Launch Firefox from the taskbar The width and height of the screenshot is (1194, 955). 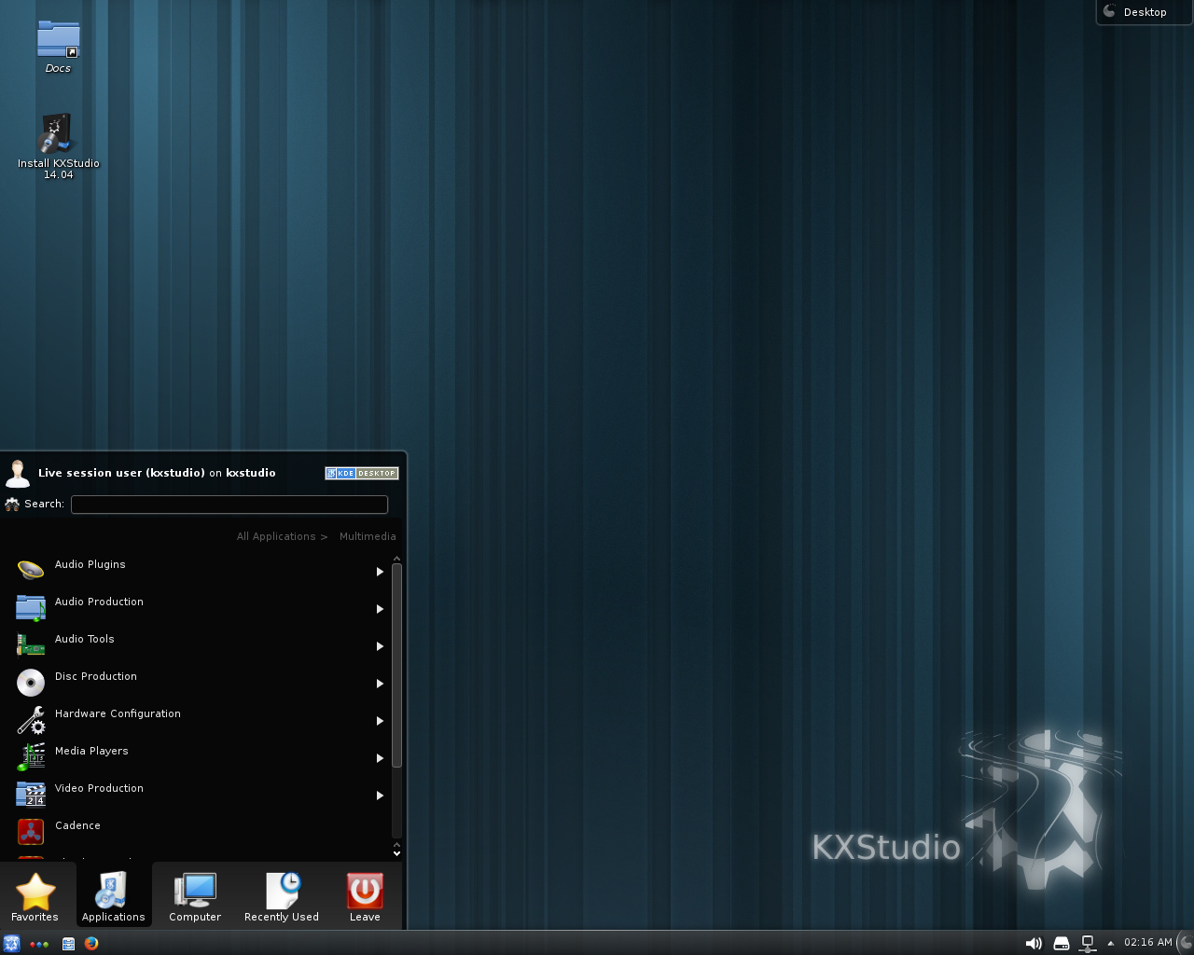coord(90,944)
